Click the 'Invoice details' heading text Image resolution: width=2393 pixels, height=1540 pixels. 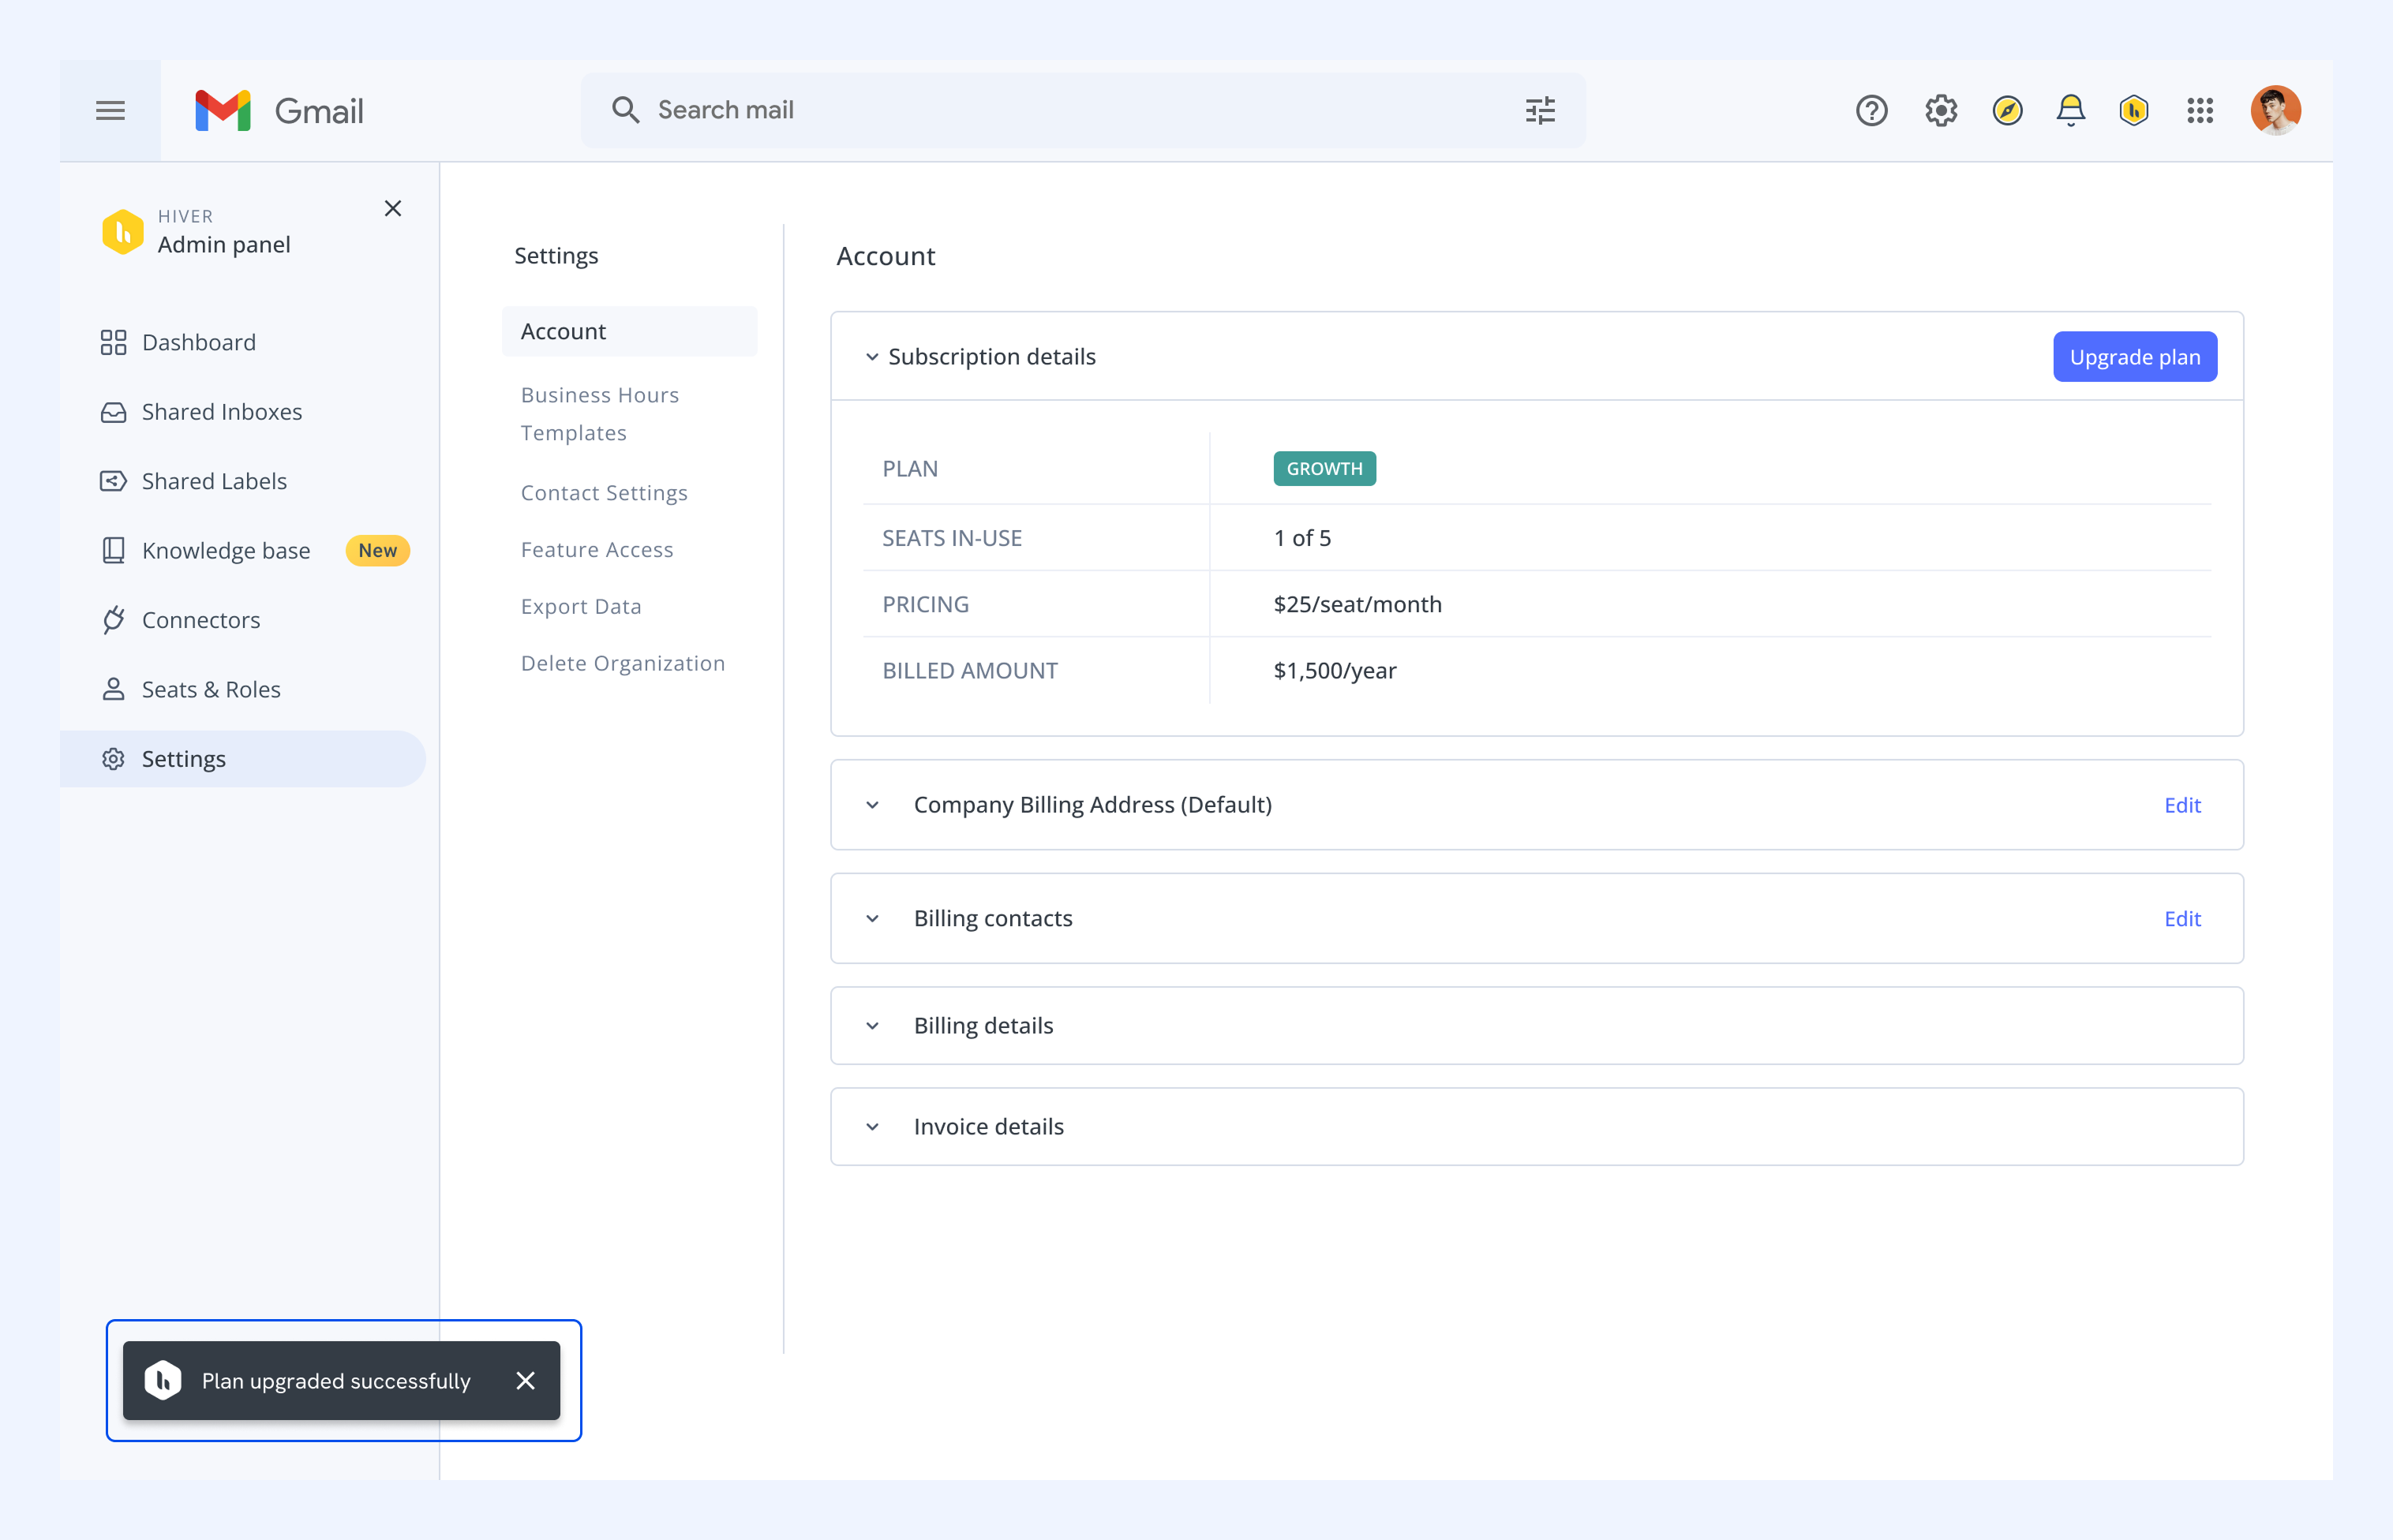pos(988,1126)
